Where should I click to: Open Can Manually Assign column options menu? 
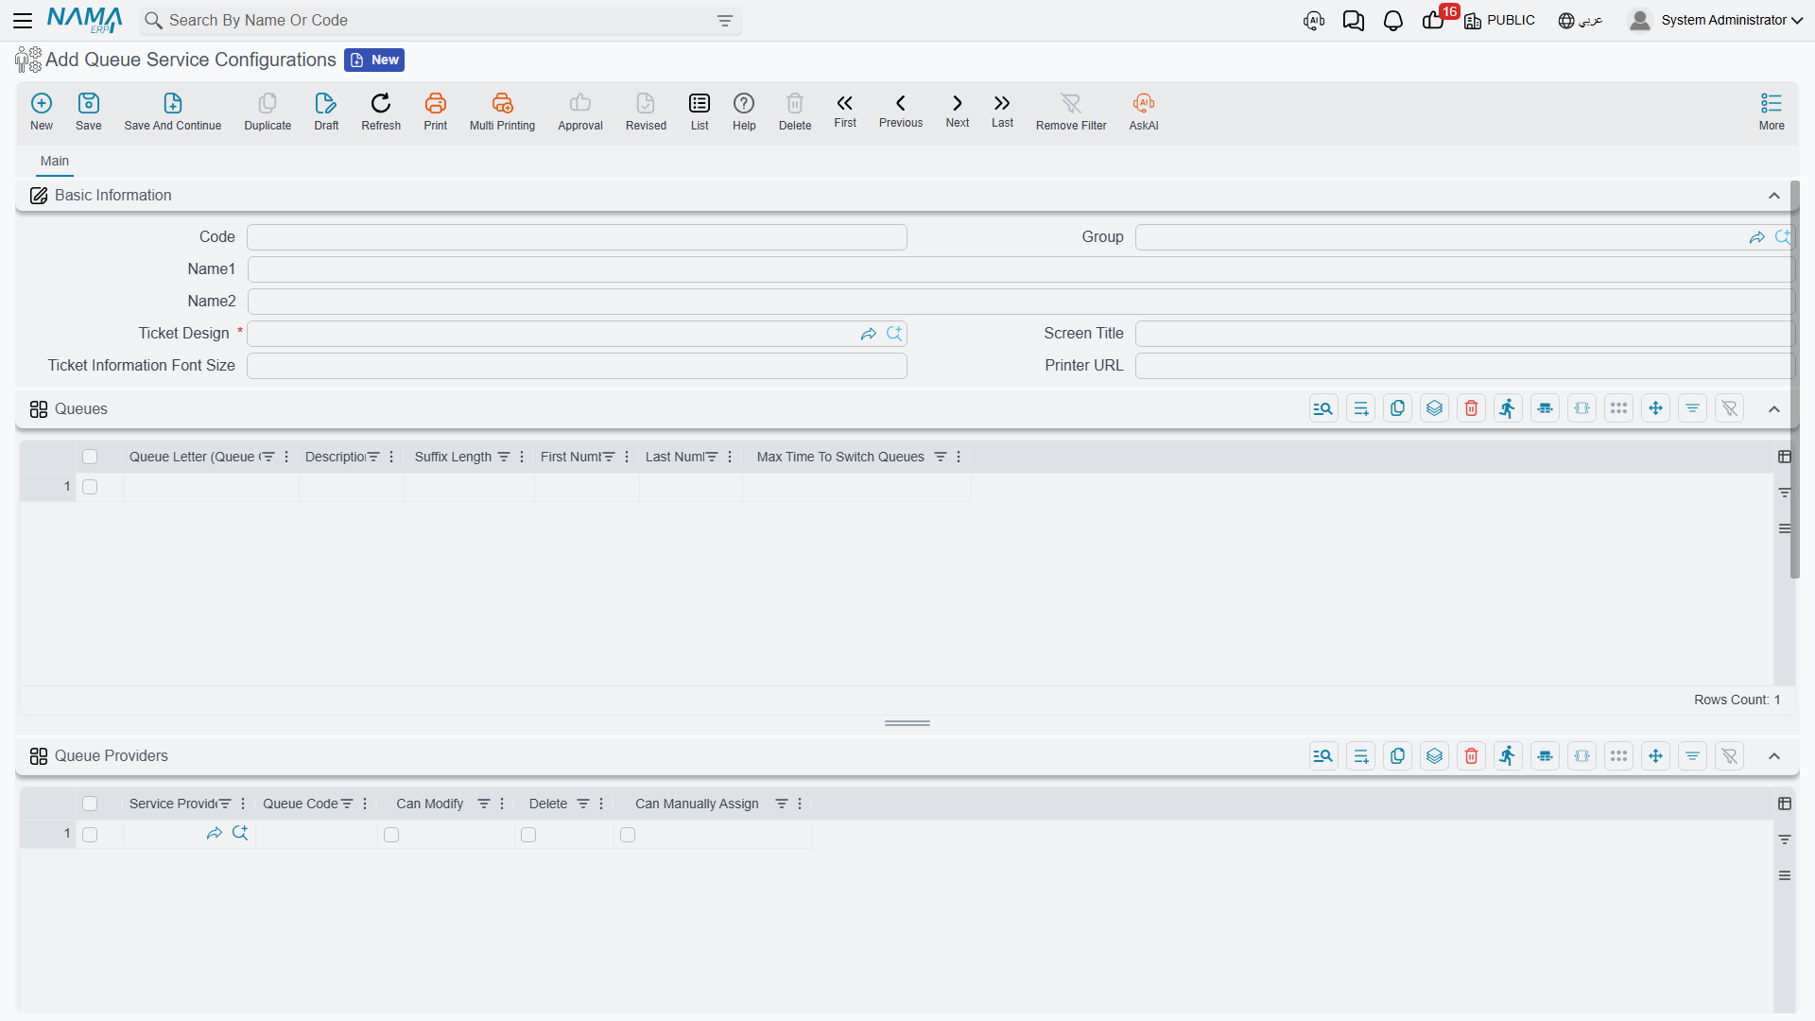point(800,804)
